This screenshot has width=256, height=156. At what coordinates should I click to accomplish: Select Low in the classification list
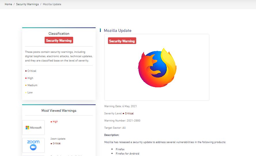pos(30,93)
